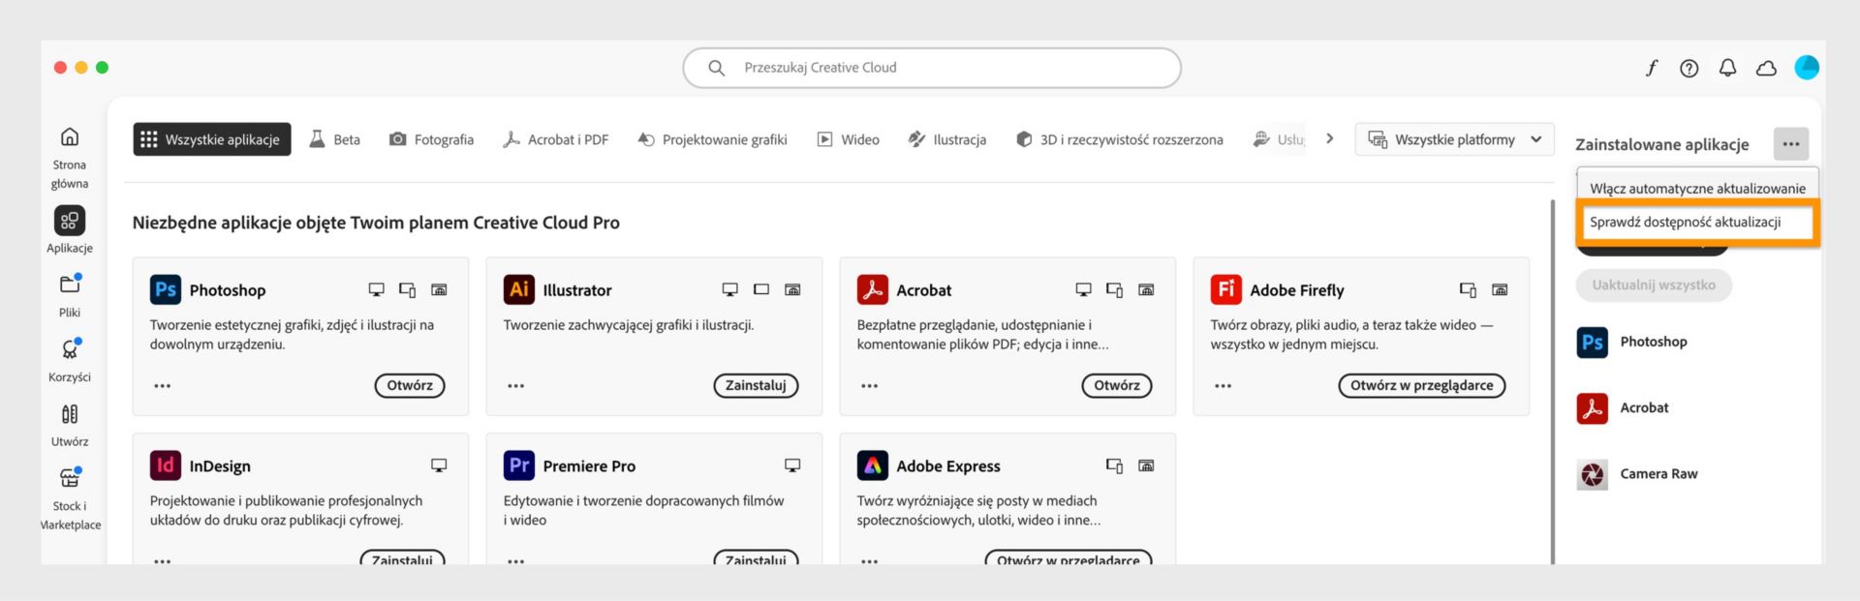Select Sprawdź dostępność aktualizacji
The image size is (1860, 601).
point(1697,222)
